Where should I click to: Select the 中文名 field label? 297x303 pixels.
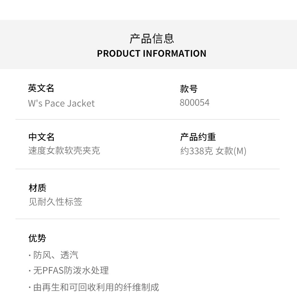(41, 137)
